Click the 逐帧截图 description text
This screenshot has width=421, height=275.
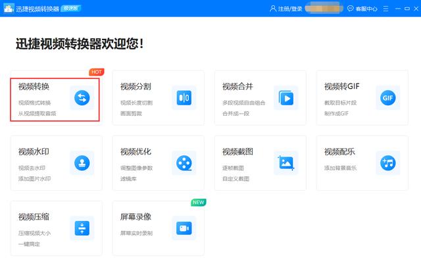[233, 168]
